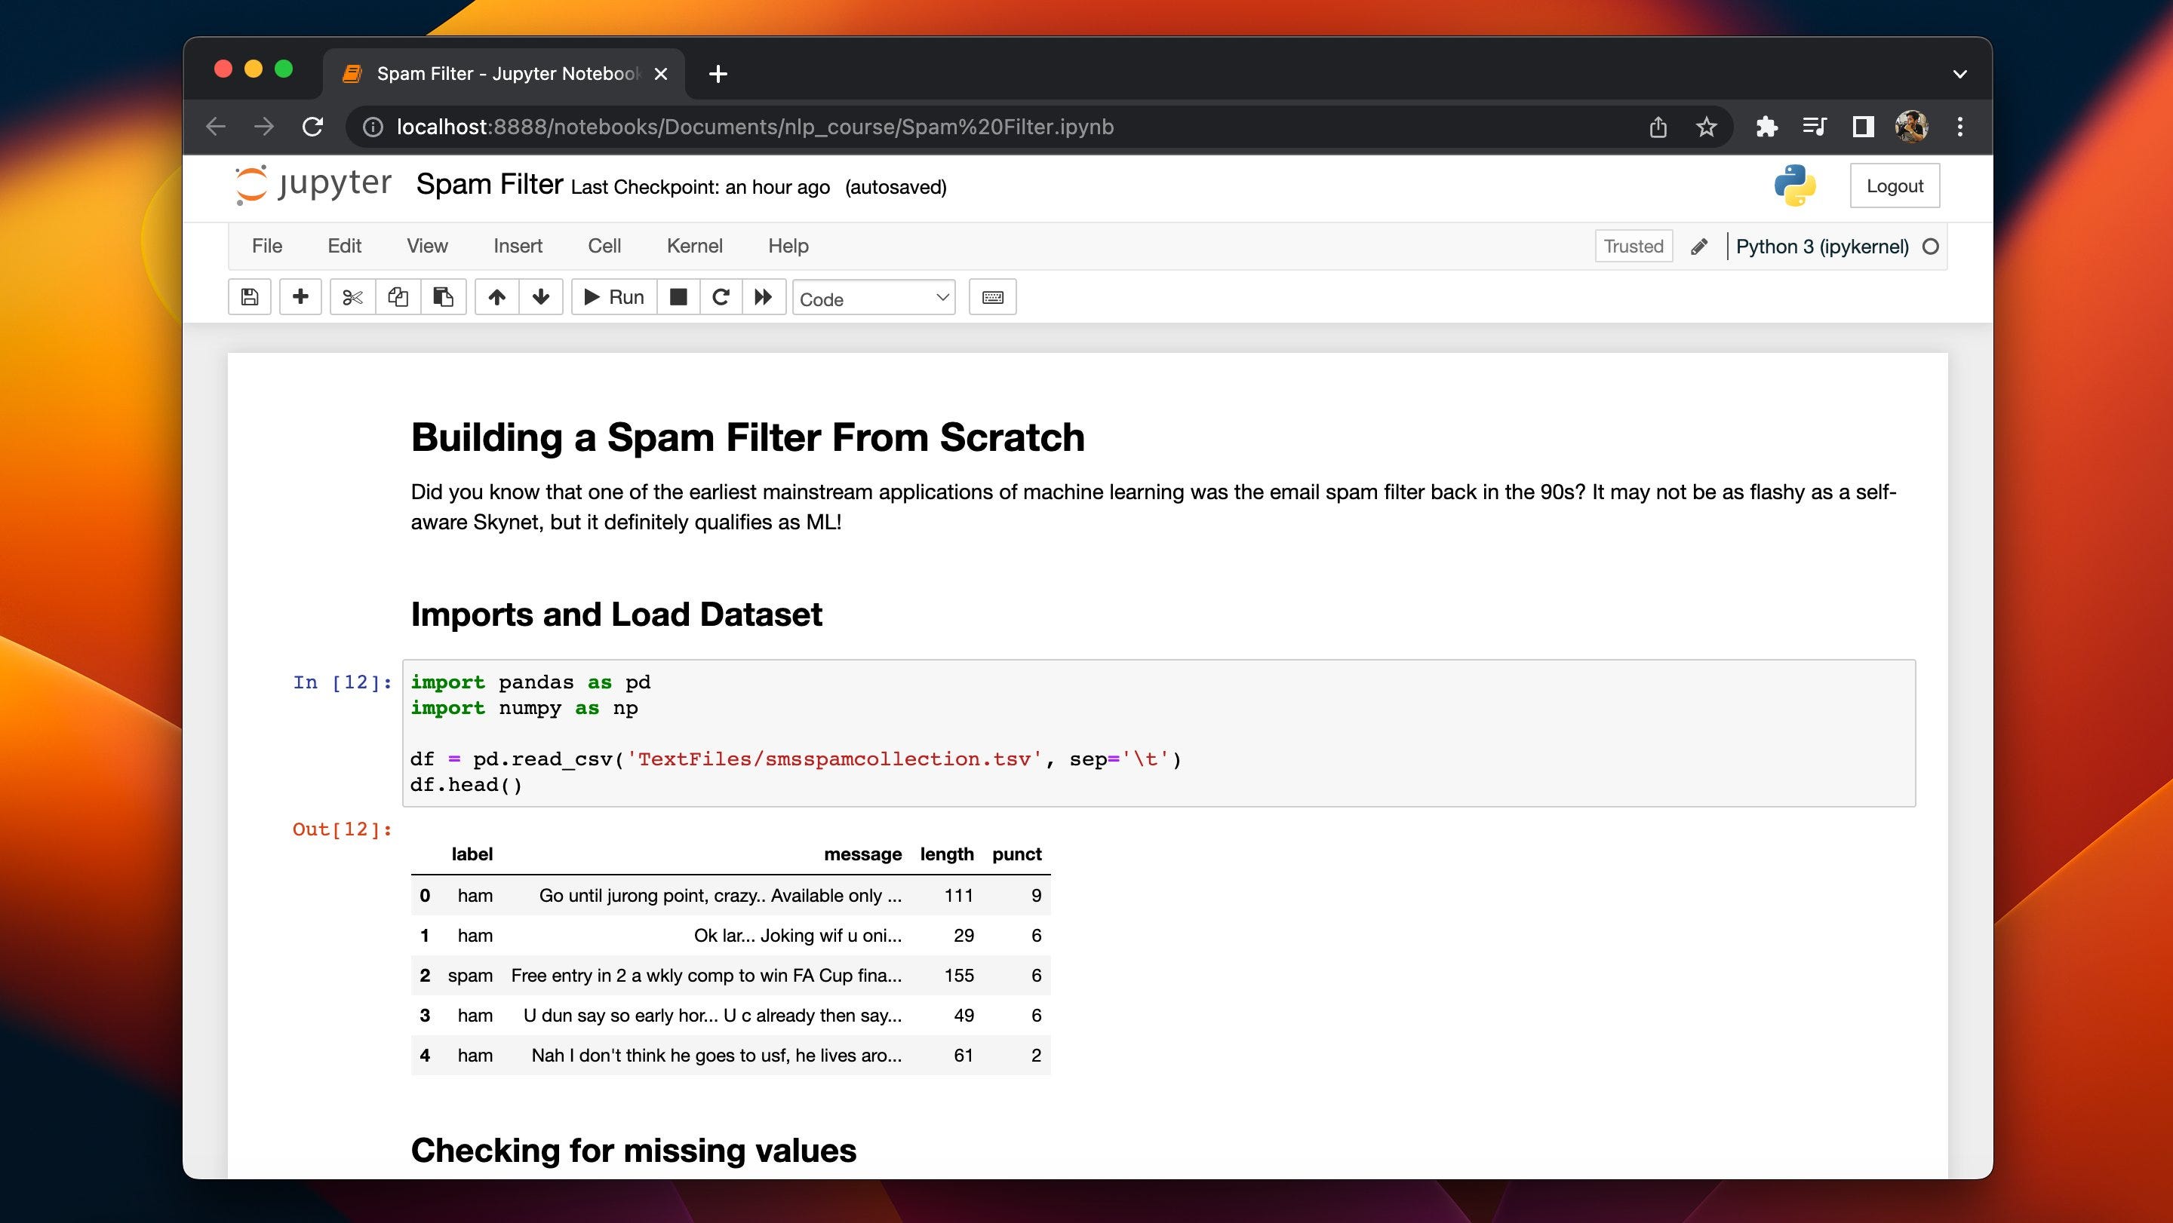Insert a new cell below with plus icon
This screenshot has height=1223, width=2173.
pyautogui.click(x=300, y=296)
